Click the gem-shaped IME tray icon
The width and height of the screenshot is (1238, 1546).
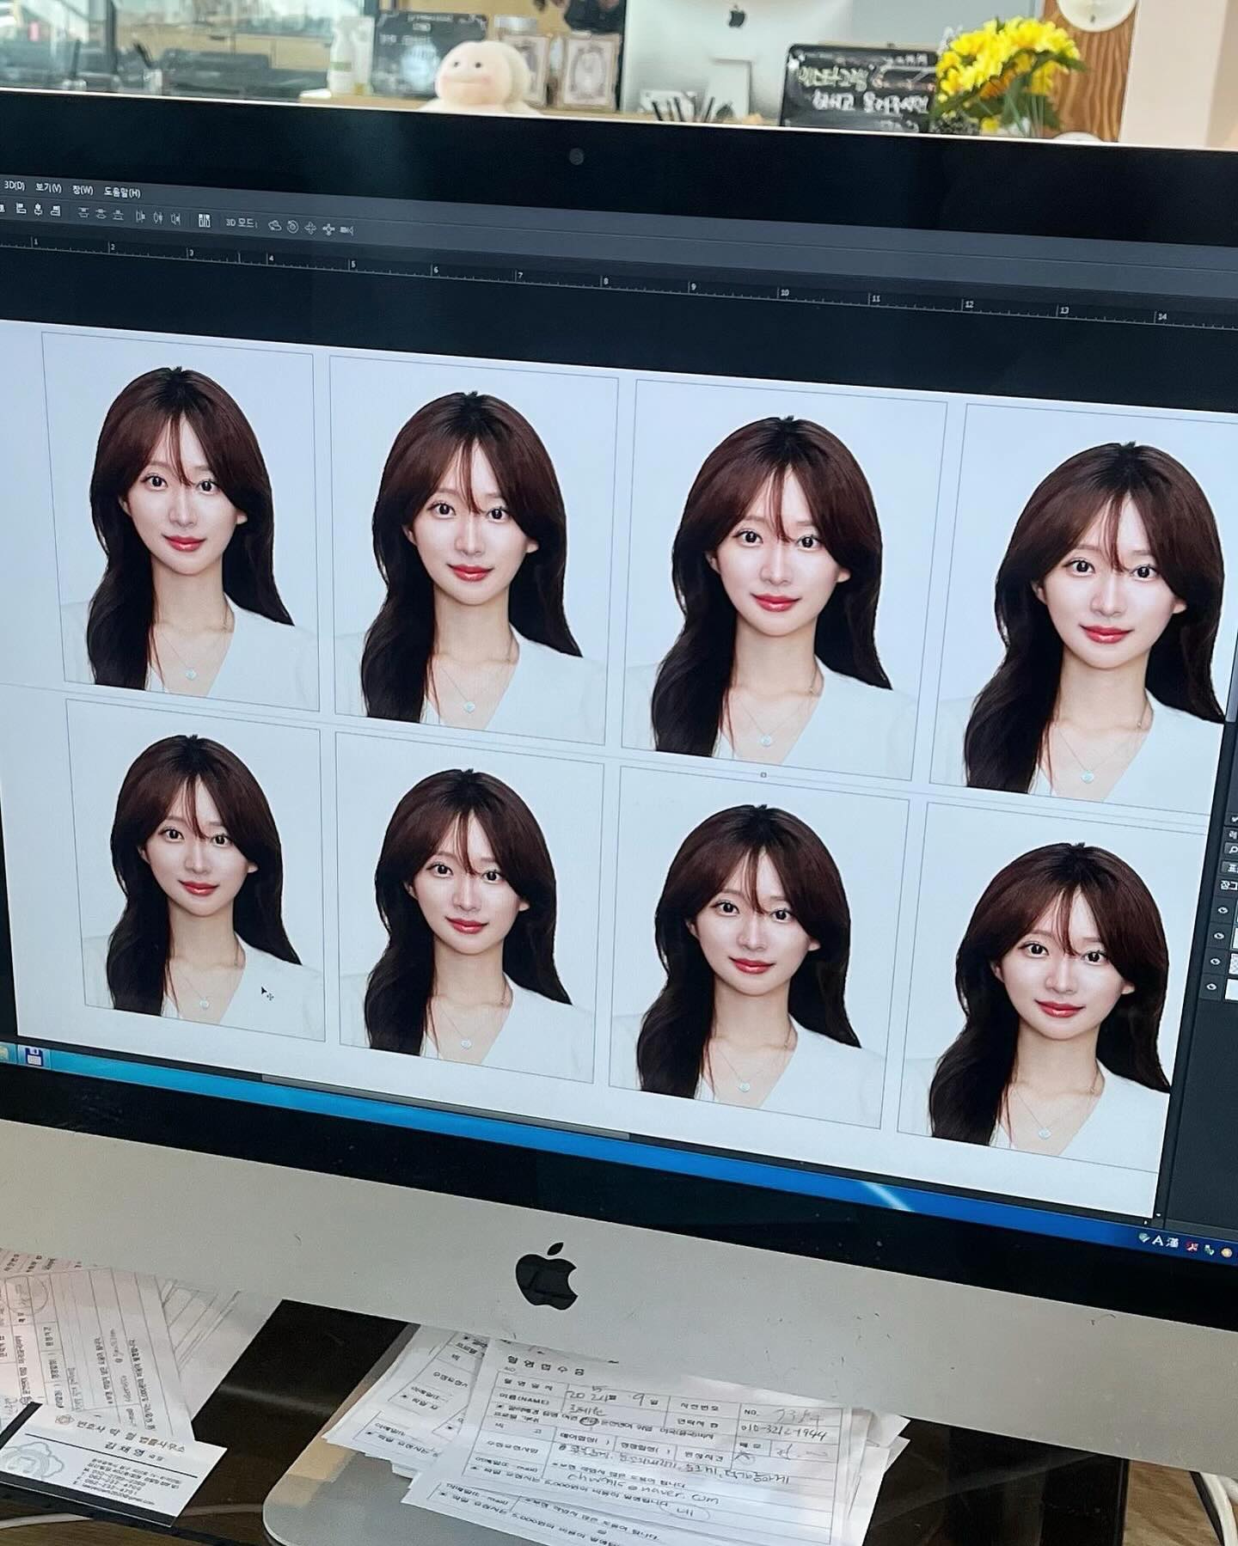pos(1143,1237)
